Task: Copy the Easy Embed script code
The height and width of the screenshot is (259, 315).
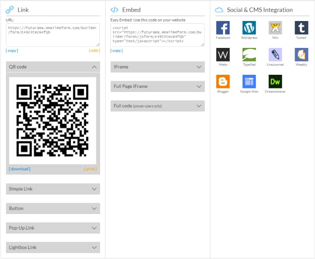Action: (x=116, y=51)
